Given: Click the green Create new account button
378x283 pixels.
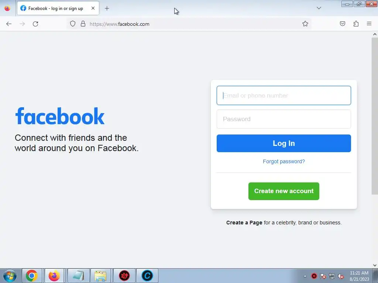Looking at the screenshot, I should [x=284, y=191].
